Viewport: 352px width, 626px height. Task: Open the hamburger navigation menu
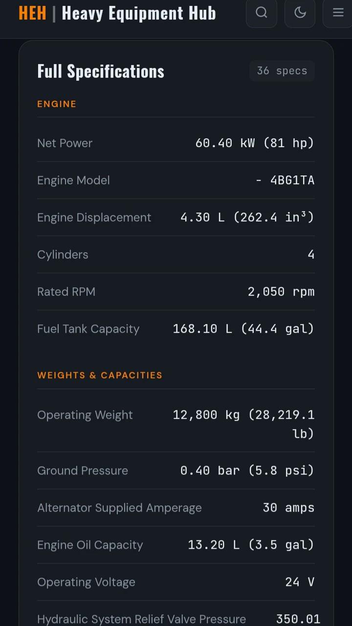(338, 13)
